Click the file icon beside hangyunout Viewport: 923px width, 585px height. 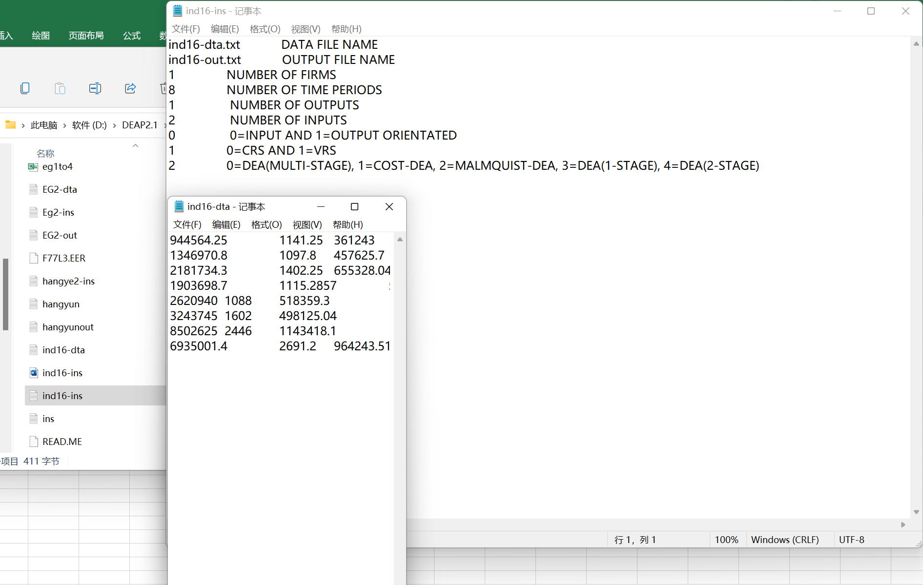click(34, 327)
